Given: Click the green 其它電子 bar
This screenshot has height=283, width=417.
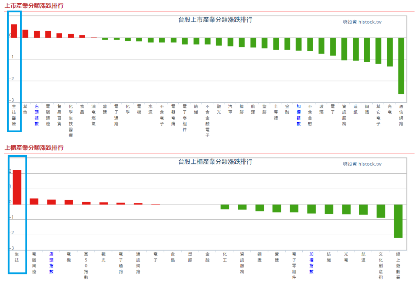Looking at the screenshot, I should click(x=378, y=51).
